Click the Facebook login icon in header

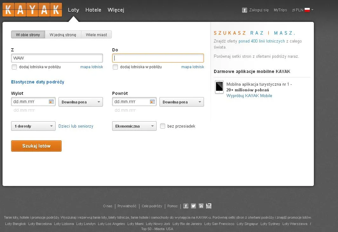[245, 10]
